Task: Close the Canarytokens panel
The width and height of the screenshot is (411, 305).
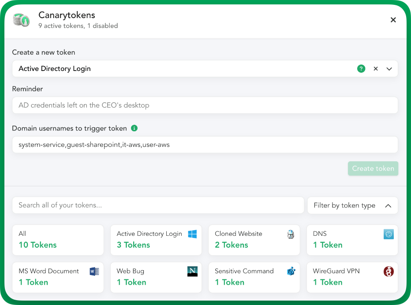Action: pyautogui.click(x=393, y=20)
